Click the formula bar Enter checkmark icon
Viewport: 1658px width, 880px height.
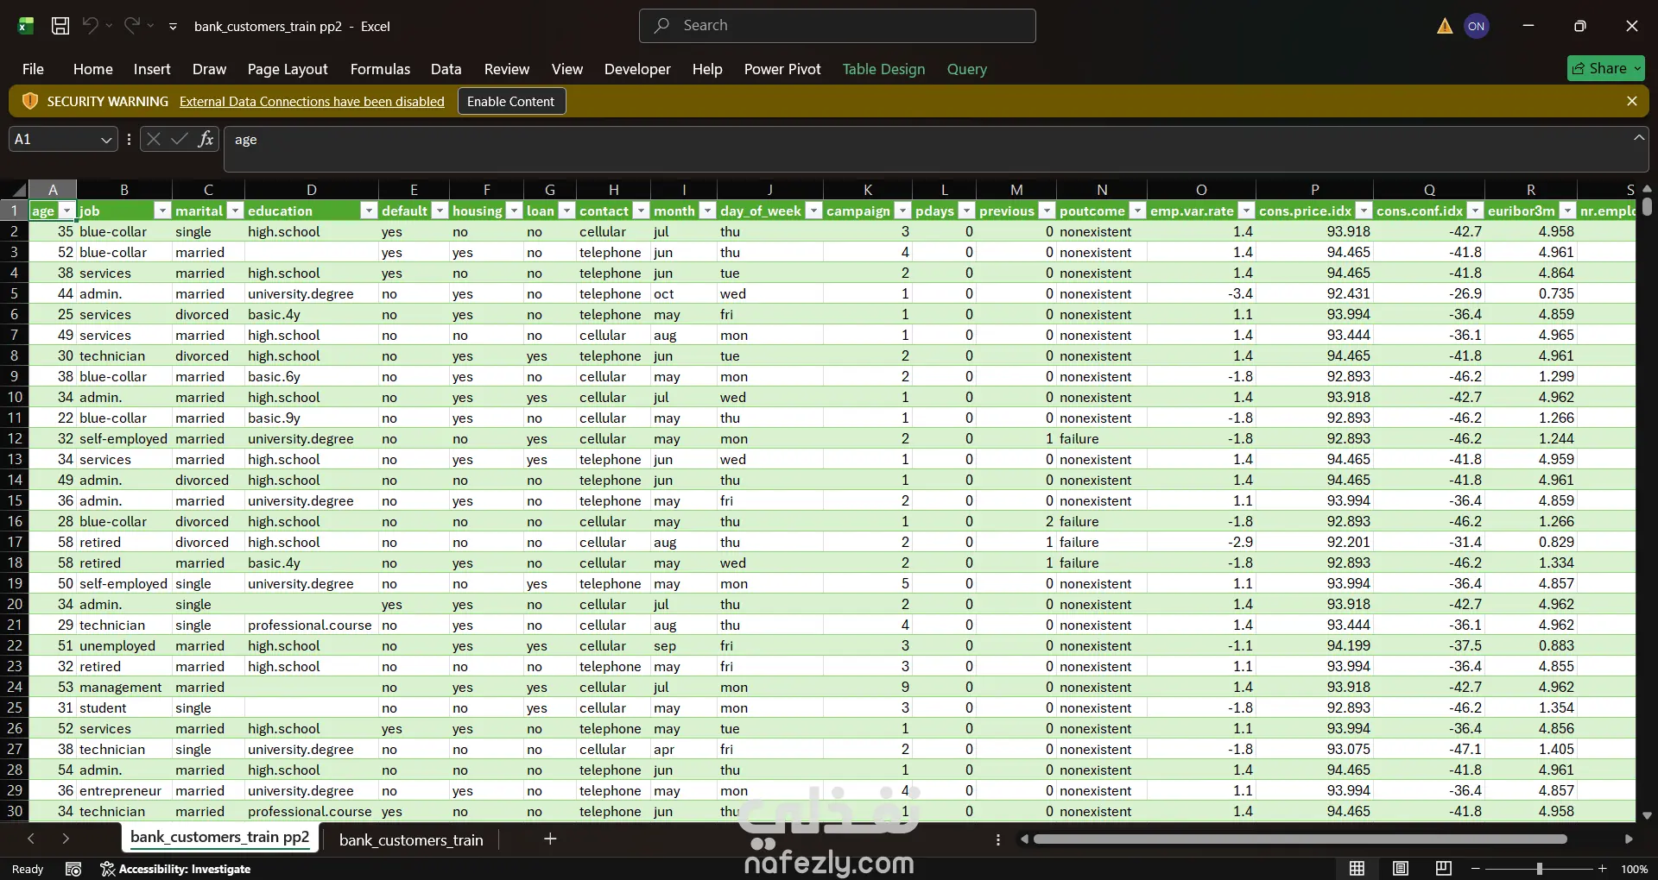click(x=180, y=139)
